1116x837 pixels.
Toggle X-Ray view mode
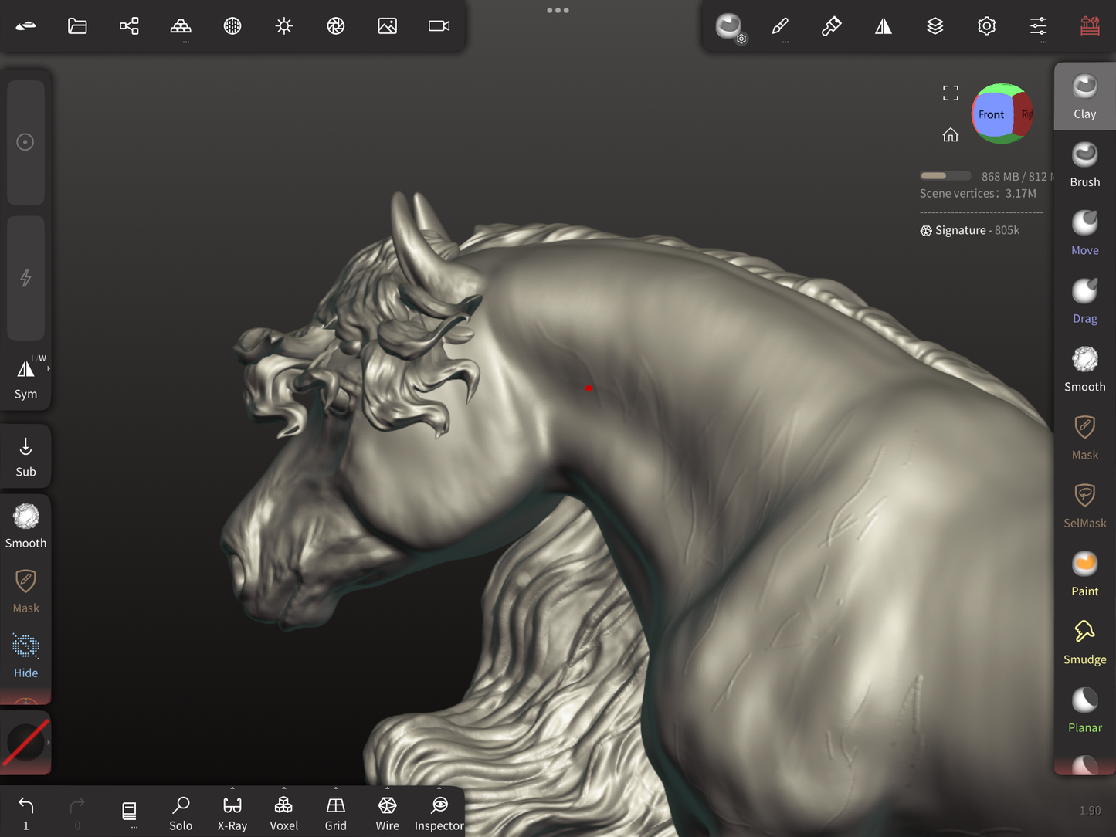pos(232,813)
